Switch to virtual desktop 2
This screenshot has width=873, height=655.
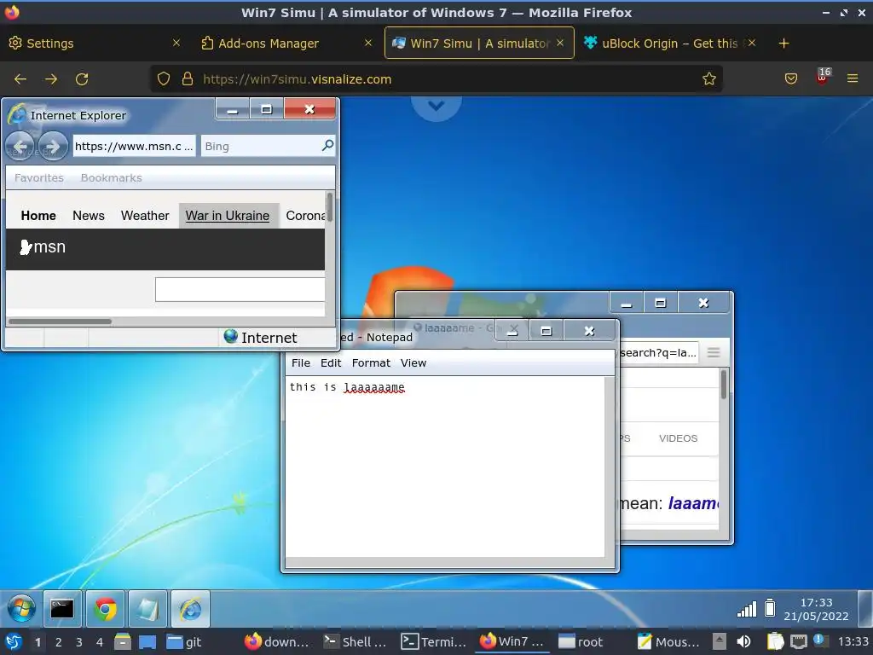point(59,642)
